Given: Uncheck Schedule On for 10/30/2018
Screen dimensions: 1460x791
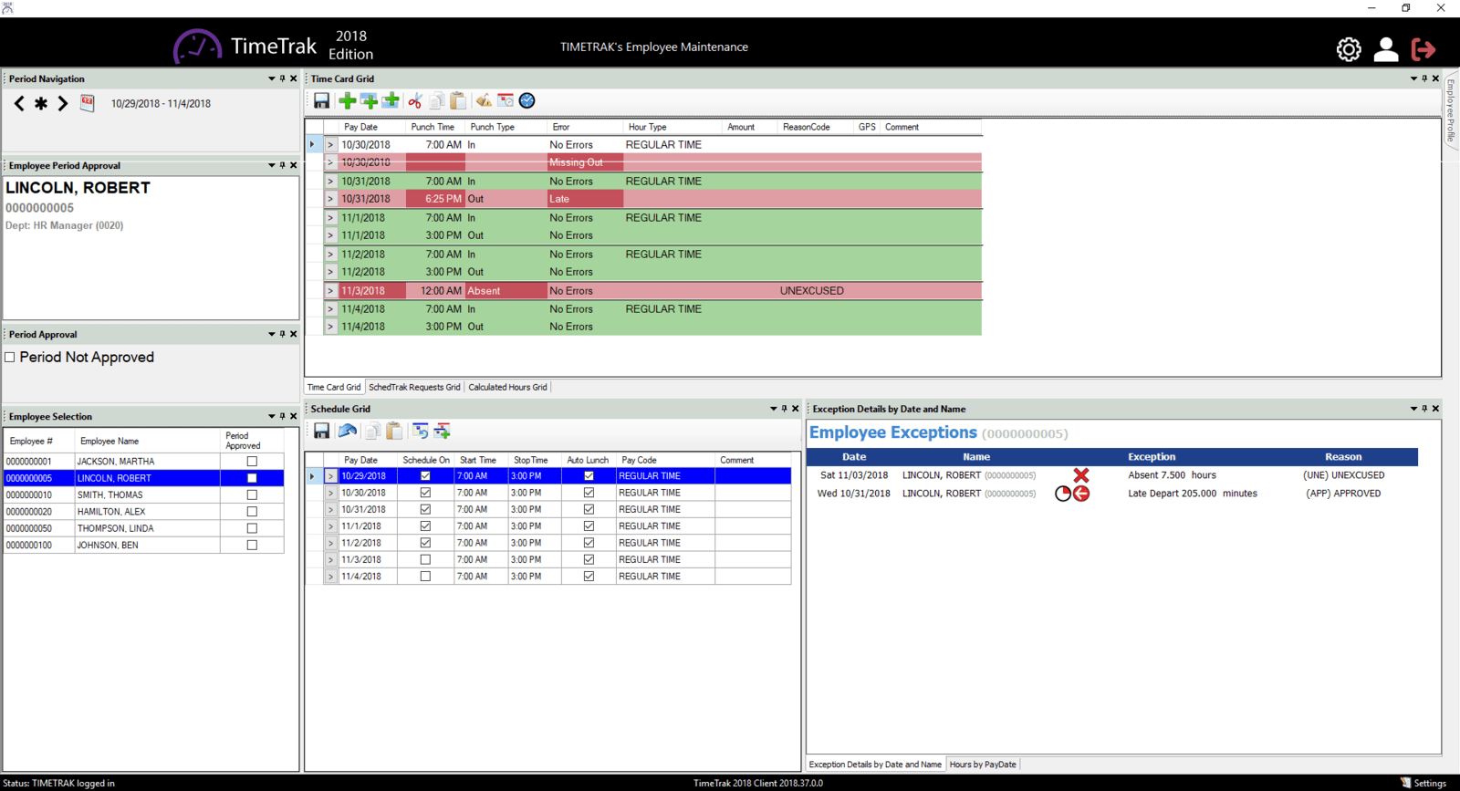Looking at the screenshot, I should (x=425, y=493).
